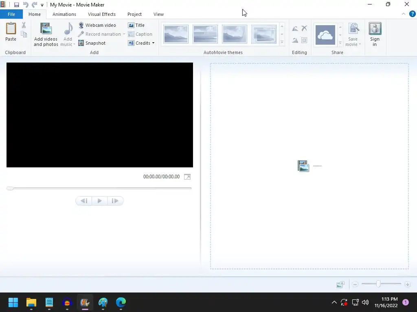Click the Remove X icon in Editing
417x312 pixels.
304,28
